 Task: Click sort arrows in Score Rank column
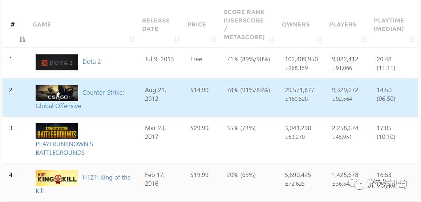pos(271,40)
